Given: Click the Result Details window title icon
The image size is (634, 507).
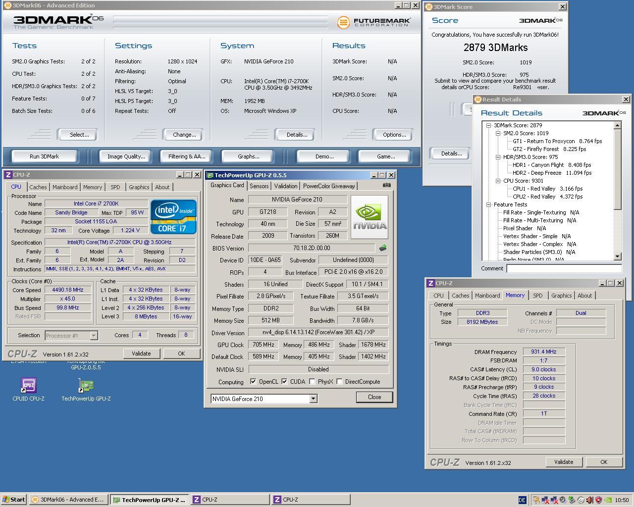Looking at the screenshot, I should [x=478, y=100].
